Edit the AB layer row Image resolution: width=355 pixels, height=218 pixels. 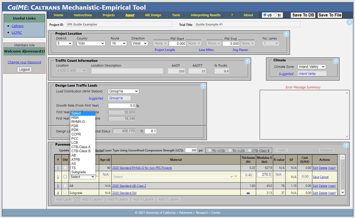(x=315, y=186)
